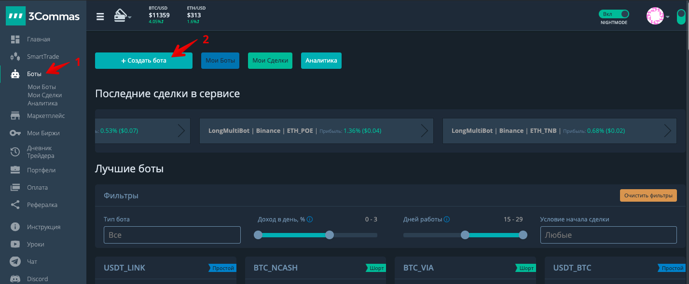Open Главная dashboard icon in sidebar

(x=15, y=39)
